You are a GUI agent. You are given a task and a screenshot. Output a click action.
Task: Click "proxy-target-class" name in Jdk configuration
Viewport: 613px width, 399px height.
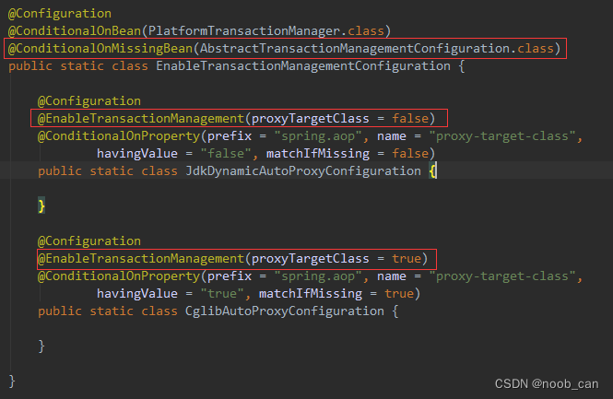(x=502, y=136)
